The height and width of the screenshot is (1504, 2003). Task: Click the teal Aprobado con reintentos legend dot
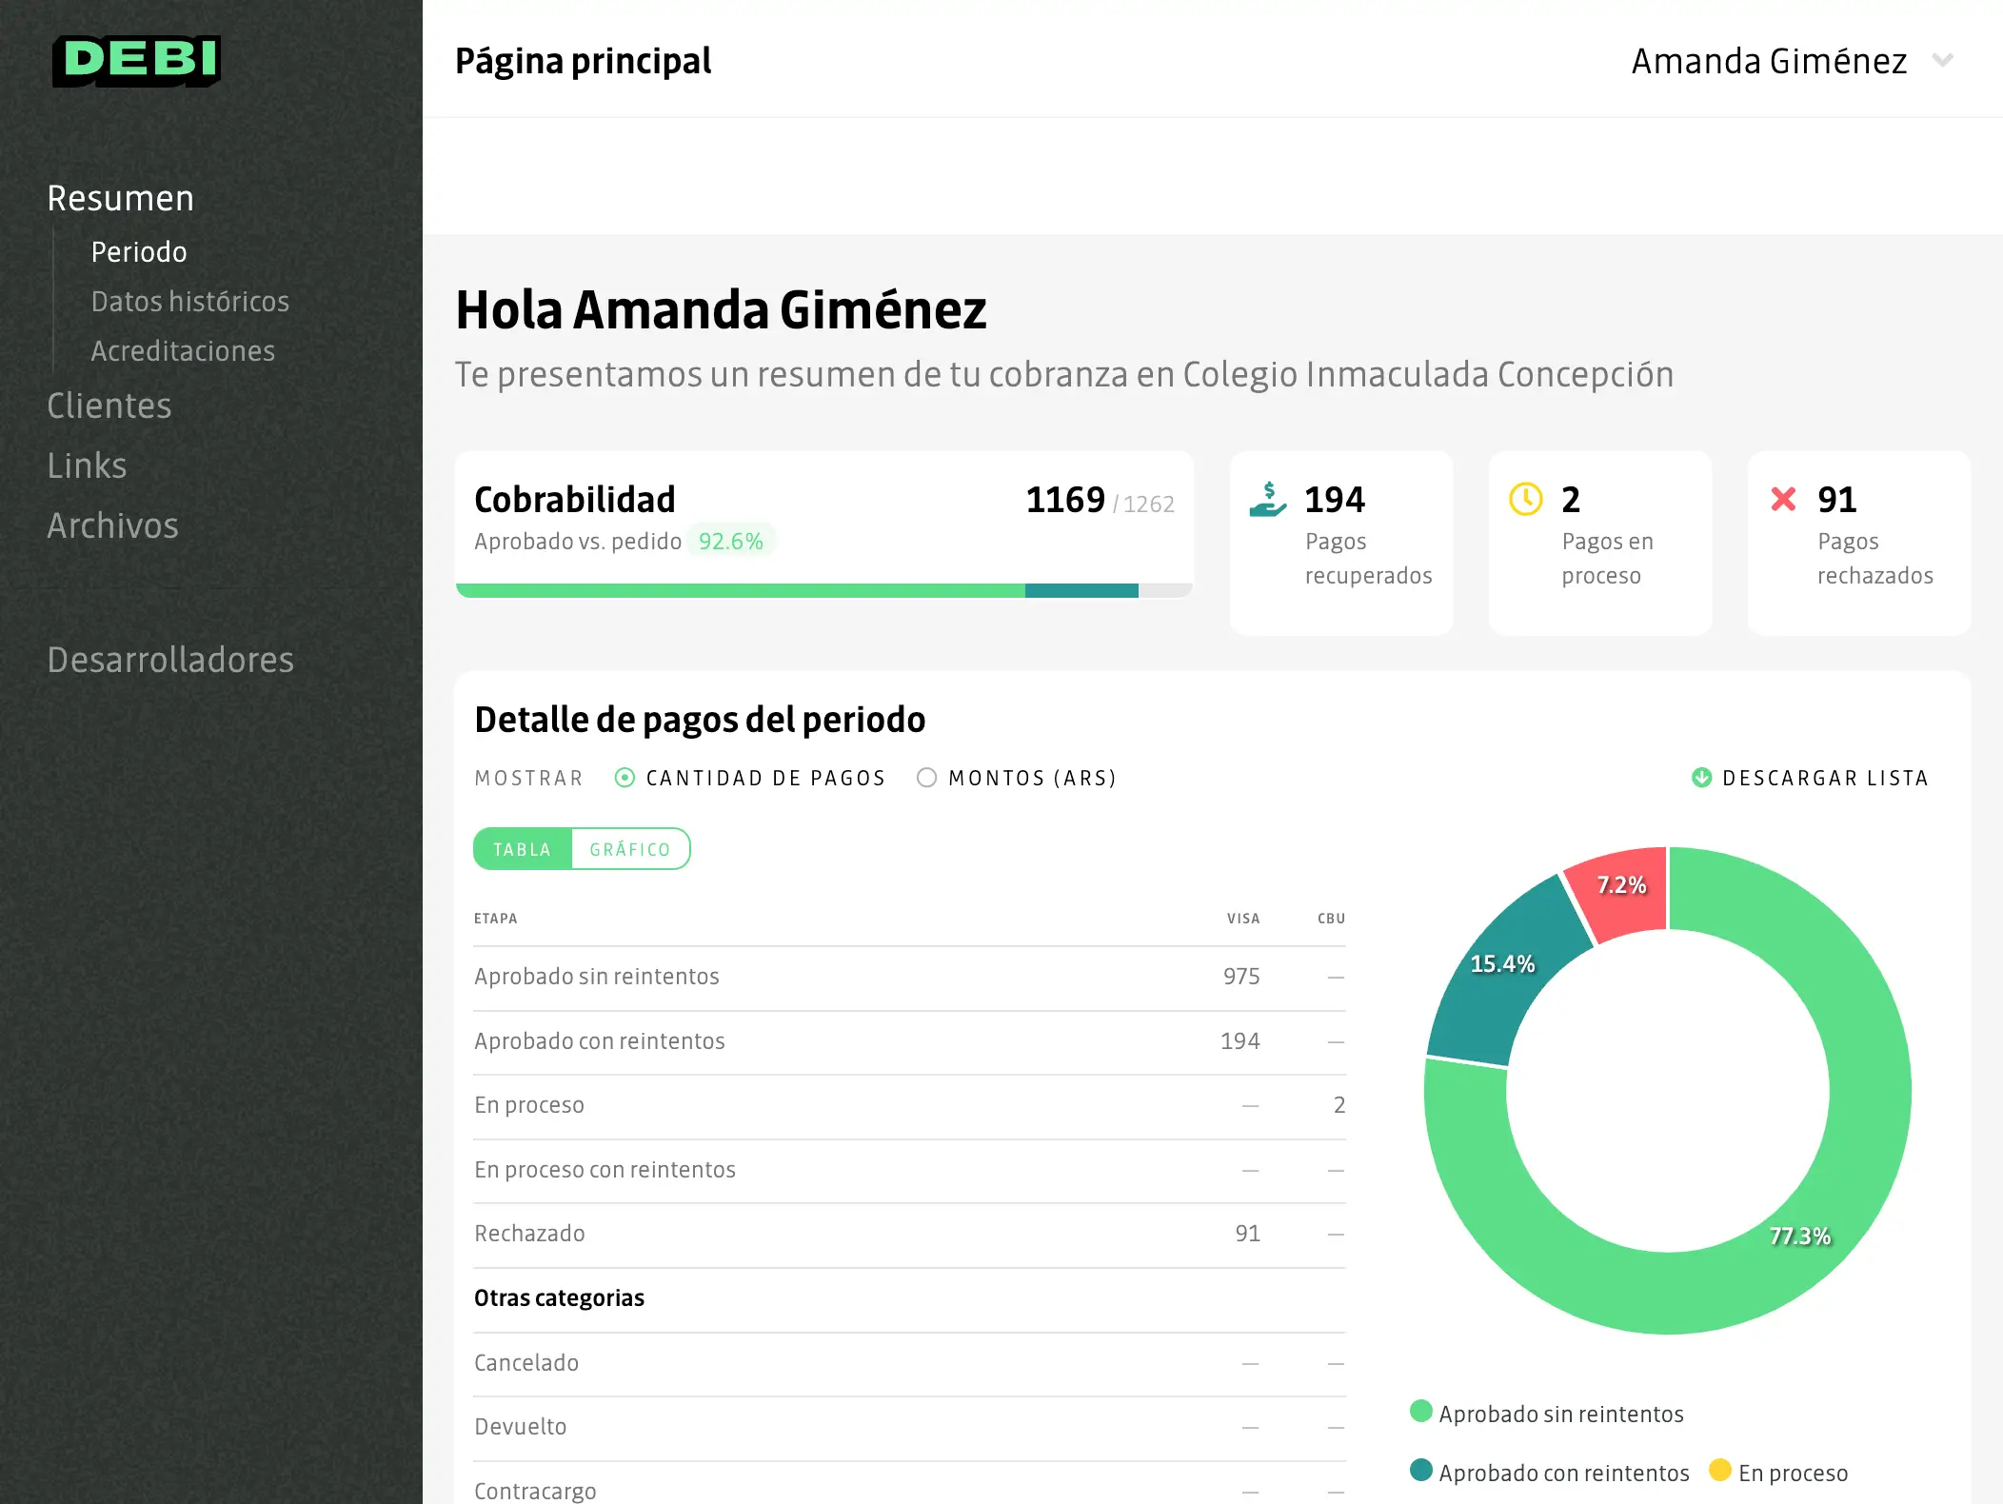(x=1420, y=1471)
